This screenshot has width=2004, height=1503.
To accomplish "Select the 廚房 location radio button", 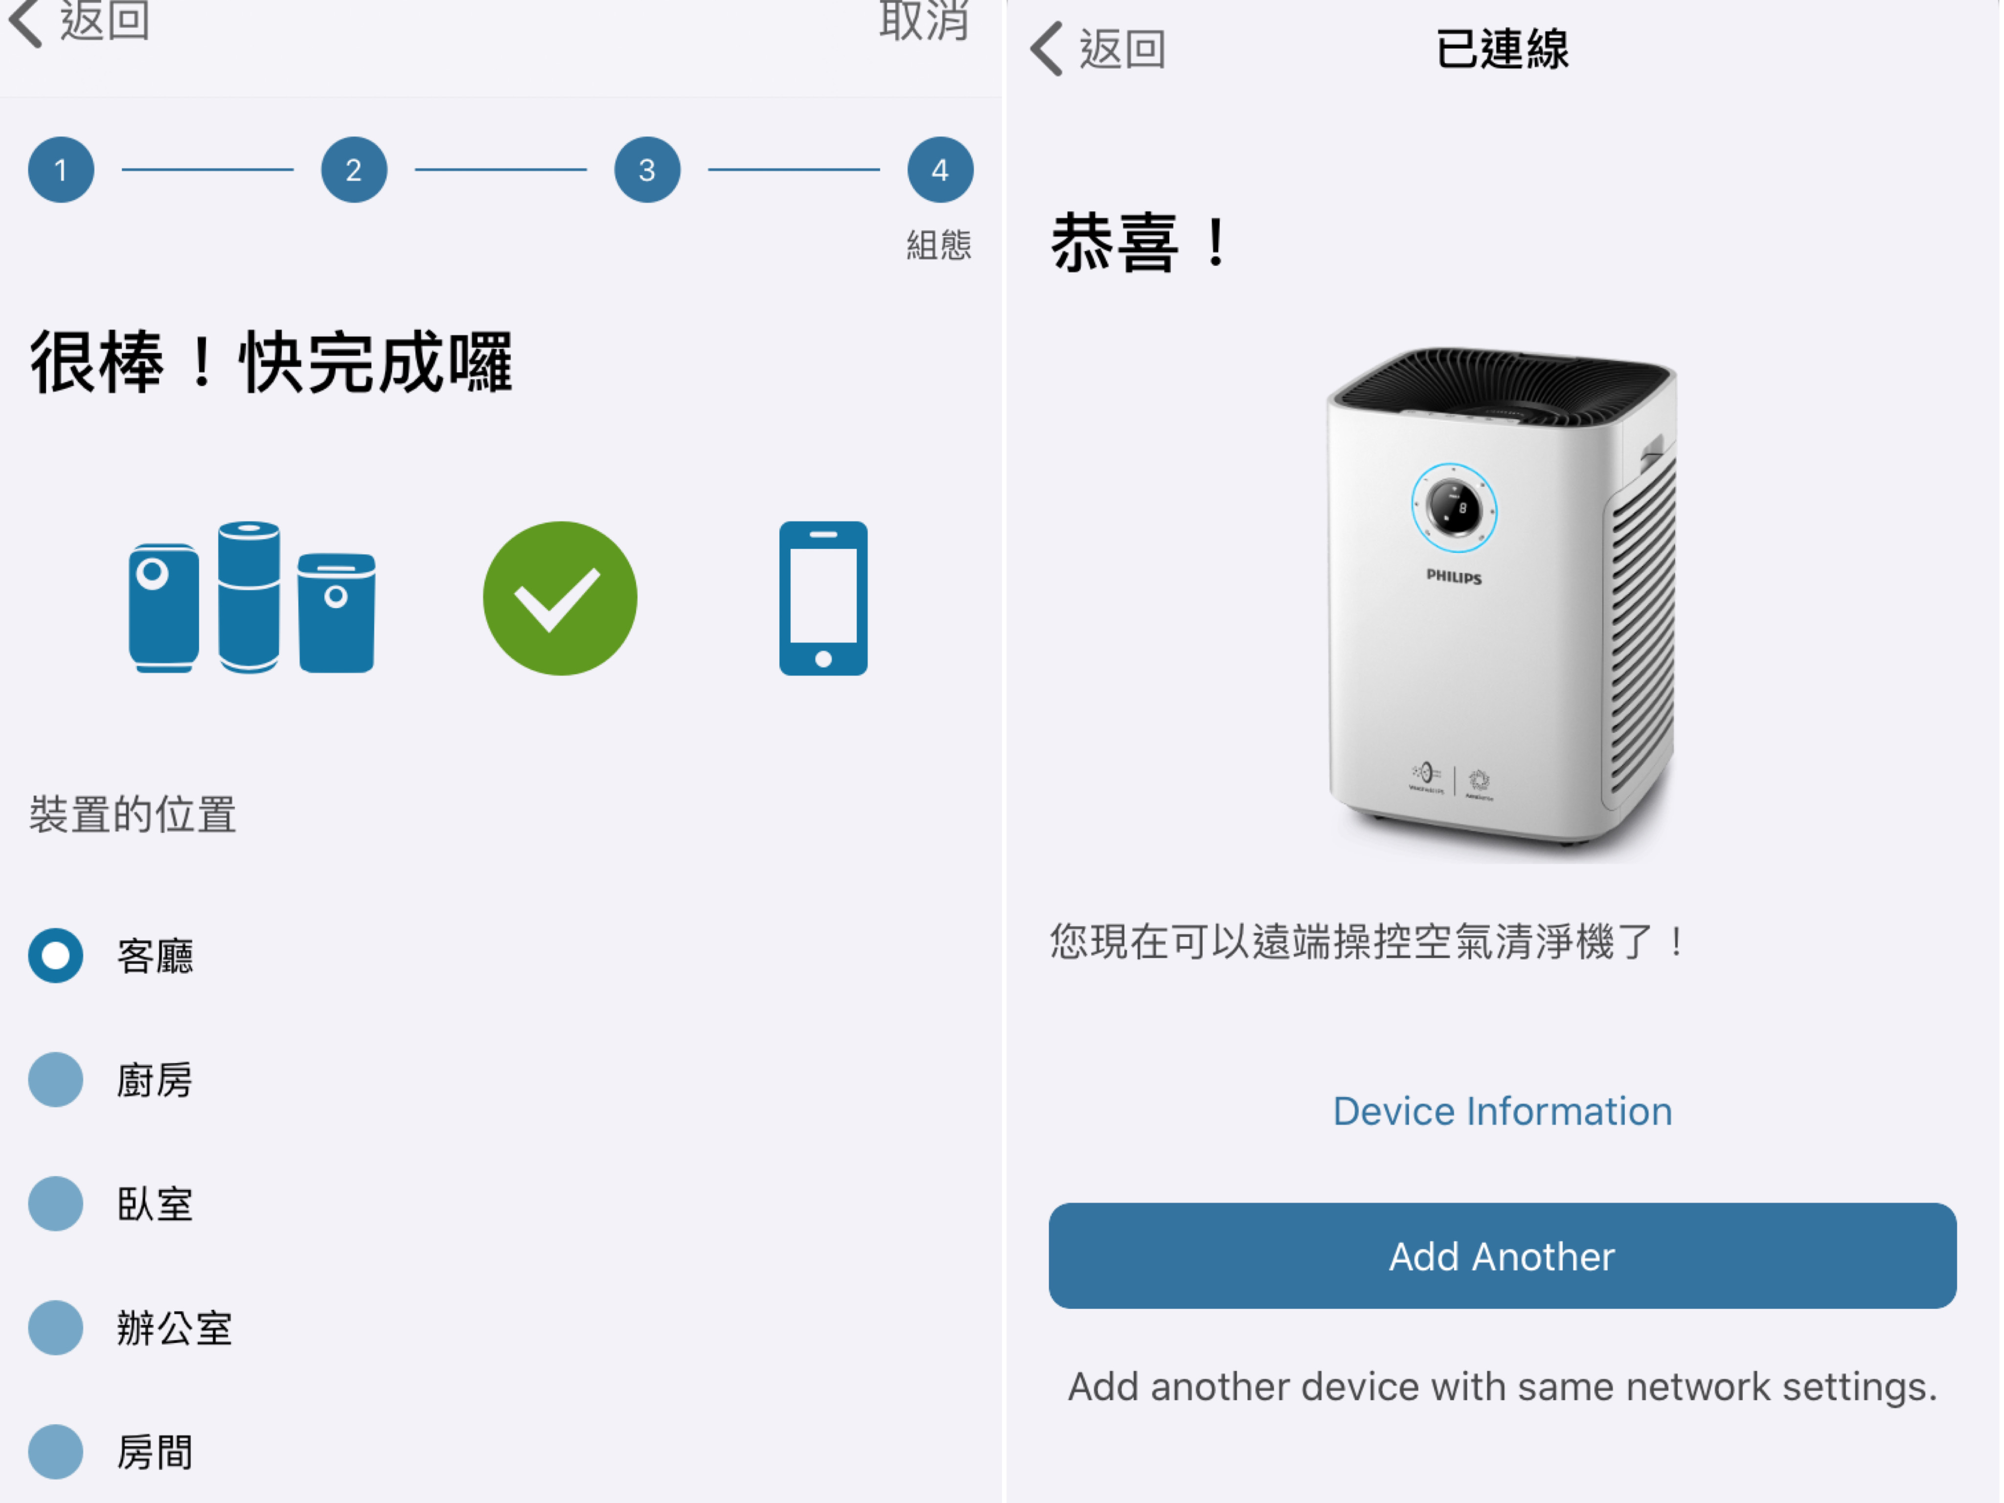I will pyautogui.click(x=55, y=1080).
